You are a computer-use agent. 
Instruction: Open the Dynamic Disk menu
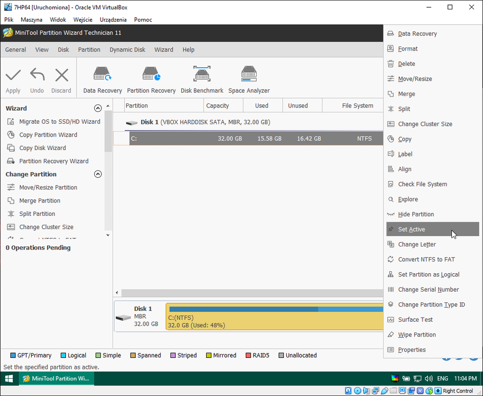pyautogui.click(x=127, y=49)
